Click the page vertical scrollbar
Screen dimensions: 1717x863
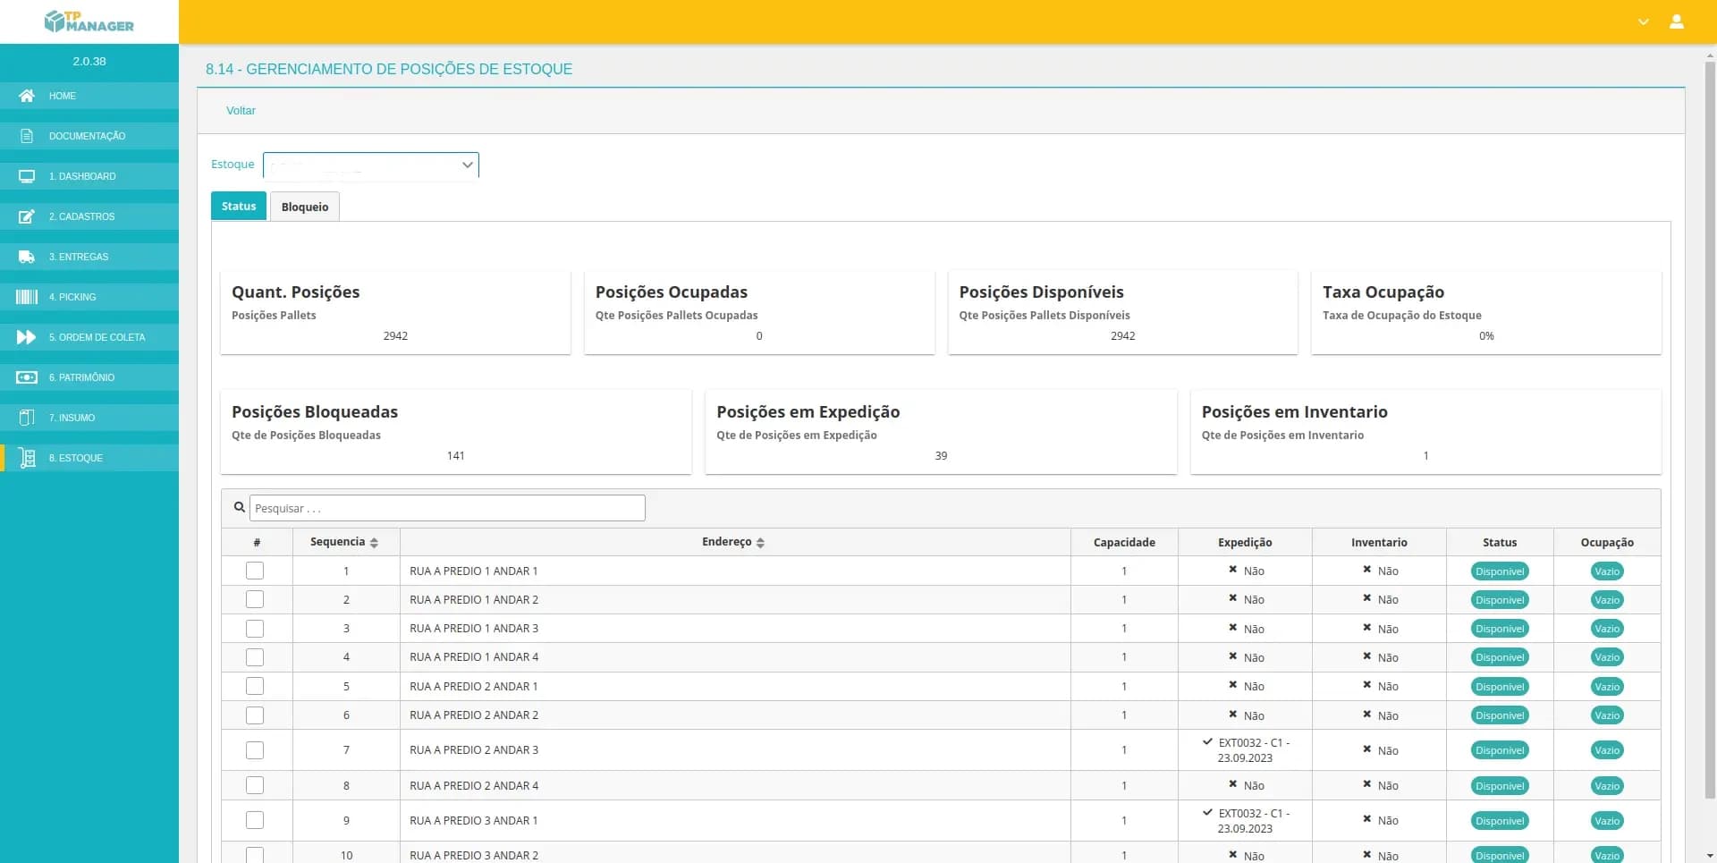pyautogui.click(x=1710, y=429)
